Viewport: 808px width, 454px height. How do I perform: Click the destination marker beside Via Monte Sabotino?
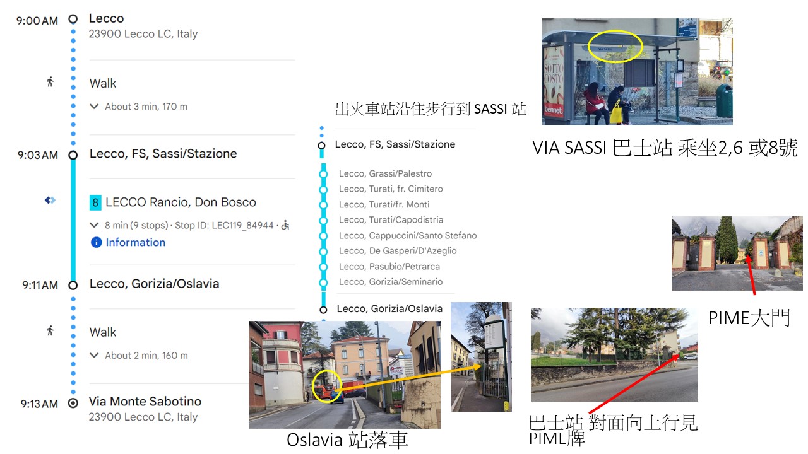pos(73,403)
